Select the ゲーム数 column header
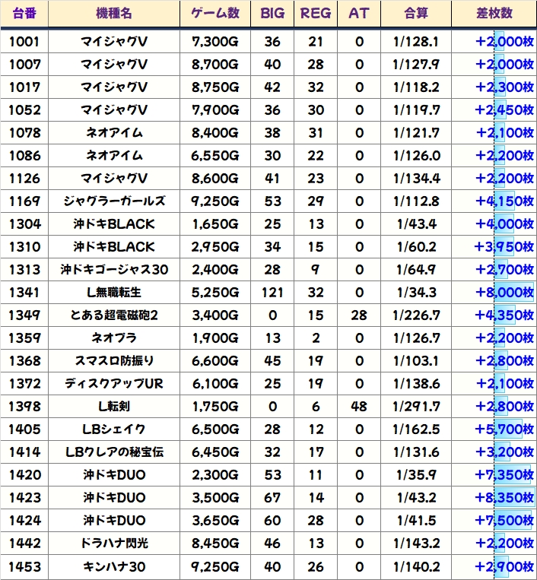The image size is (537, 580). point(215,14)
